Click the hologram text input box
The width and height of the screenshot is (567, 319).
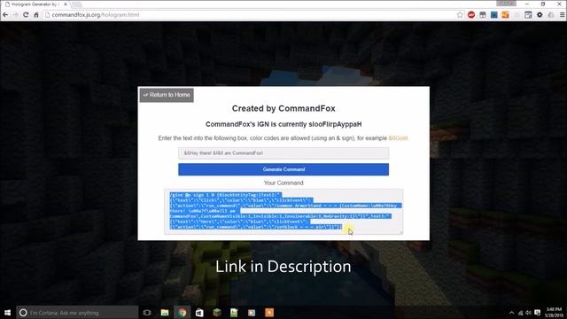283,153
